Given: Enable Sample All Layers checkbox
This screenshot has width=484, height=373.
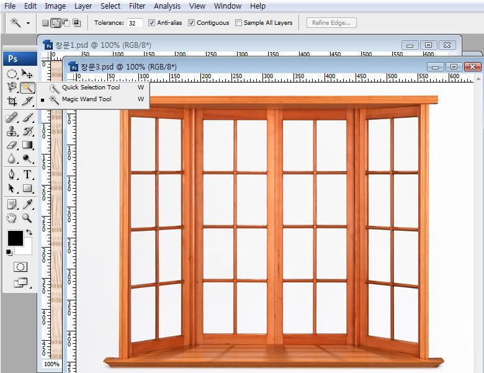Looking at the screenshot, I should point(239,23).
